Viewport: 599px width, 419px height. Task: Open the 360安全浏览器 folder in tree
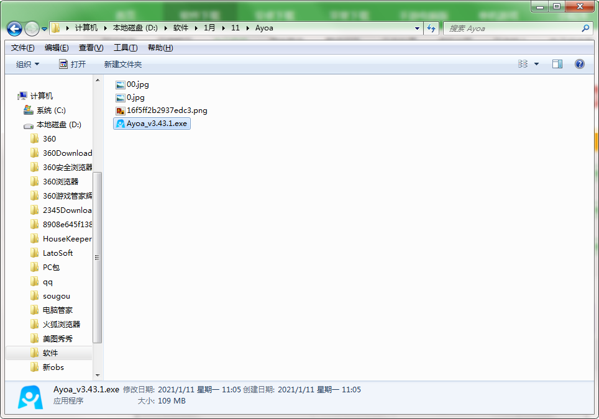pyautogui.click(x=61, y=167)
